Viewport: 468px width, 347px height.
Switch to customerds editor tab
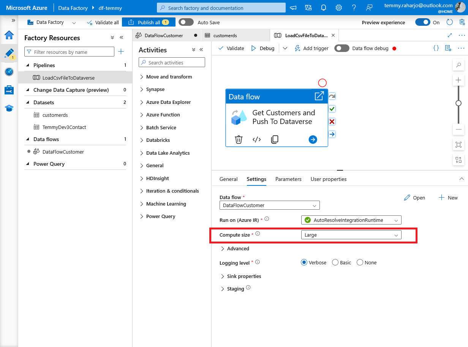pos(236,35)
